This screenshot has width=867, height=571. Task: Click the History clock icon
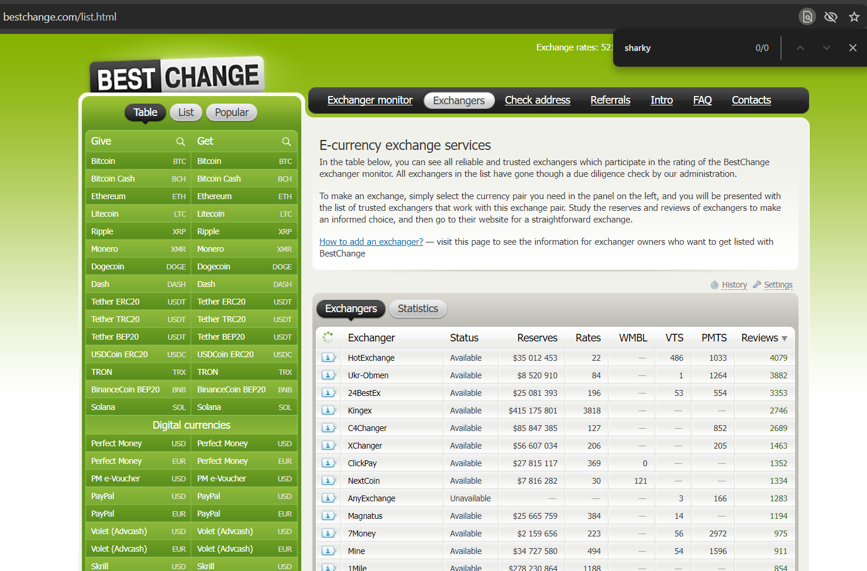click(714, 285)
